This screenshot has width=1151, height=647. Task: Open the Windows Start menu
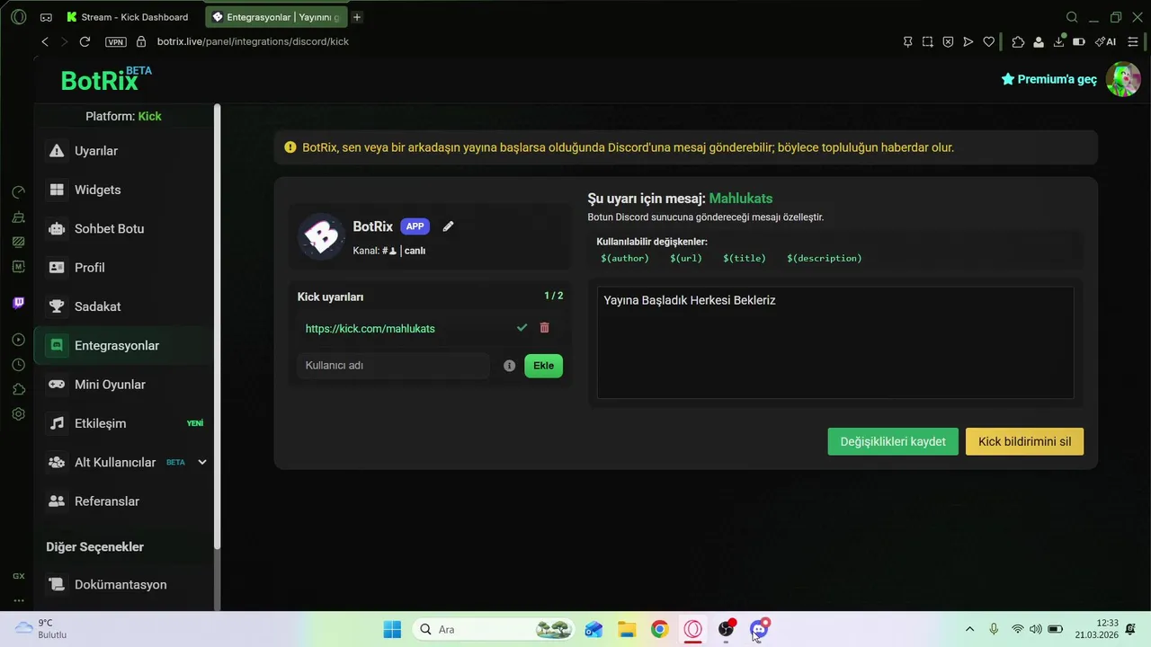point(392,629)
